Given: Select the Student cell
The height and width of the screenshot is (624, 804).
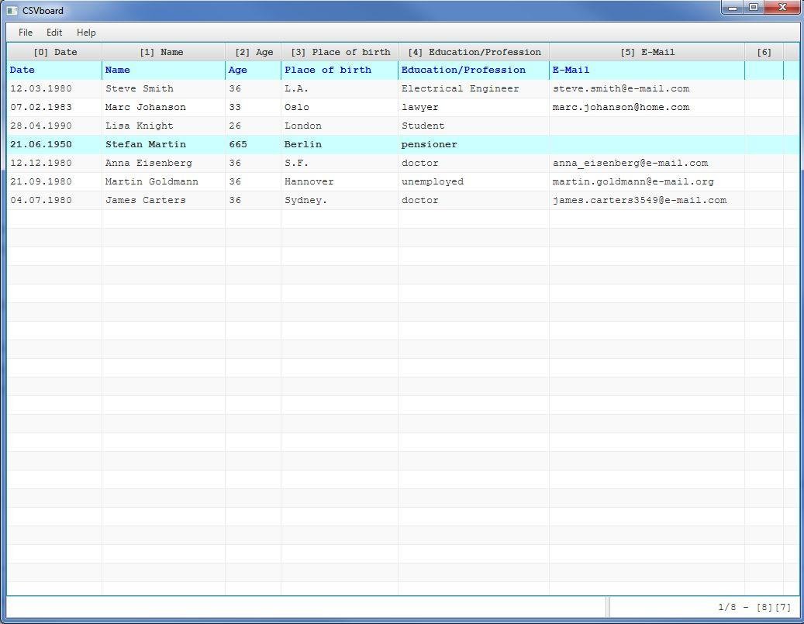Looking at the screenshot, I should pos(474,126).
